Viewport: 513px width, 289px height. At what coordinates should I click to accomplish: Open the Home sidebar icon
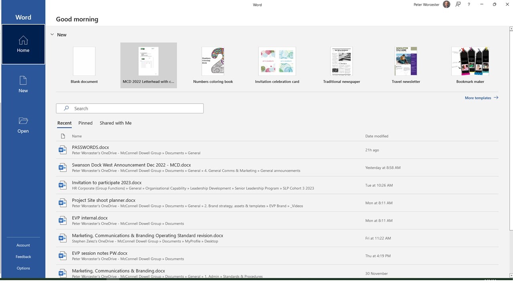tap(23, 40)
